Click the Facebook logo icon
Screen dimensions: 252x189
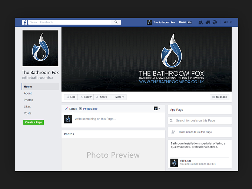(24, 22)
